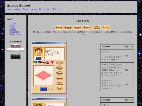Open the Store link in Stuff list

[12, 28]
